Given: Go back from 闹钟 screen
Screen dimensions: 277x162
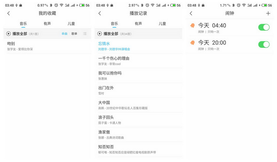Looking at the screenshot, I should click(x=191, y=13).
